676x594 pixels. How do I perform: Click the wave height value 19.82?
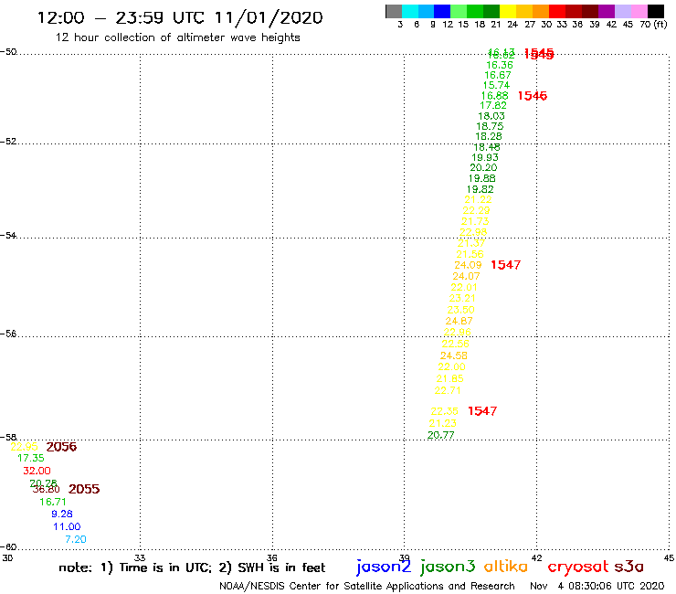pyautogui.click(x=480, y=189)
